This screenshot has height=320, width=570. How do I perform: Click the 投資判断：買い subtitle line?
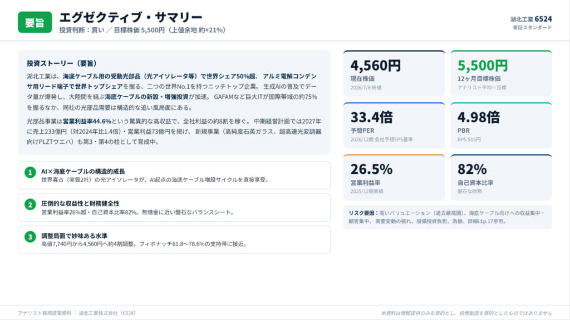click(x=142, y=30)
